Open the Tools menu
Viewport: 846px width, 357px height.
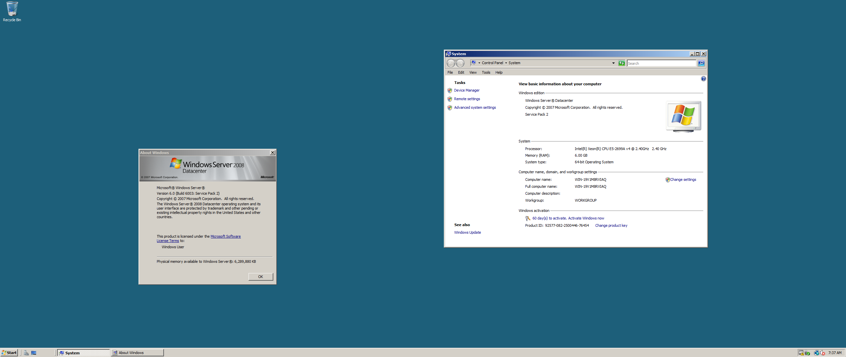486,72
